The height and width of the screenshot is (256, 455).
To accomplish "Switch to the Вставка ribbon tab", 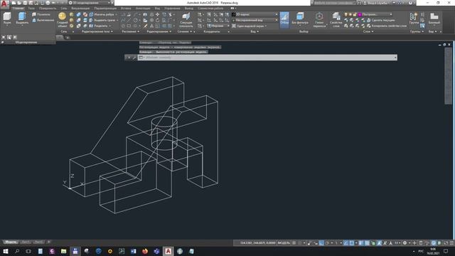I will click(x=126, y=8).
